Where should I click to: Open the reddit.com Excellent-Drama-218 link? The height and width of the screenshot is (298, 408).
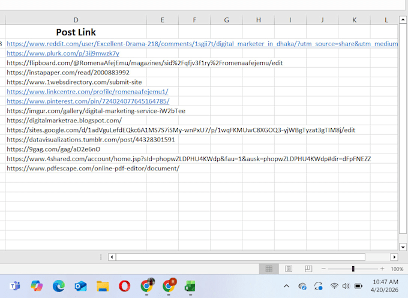(202, 44)
